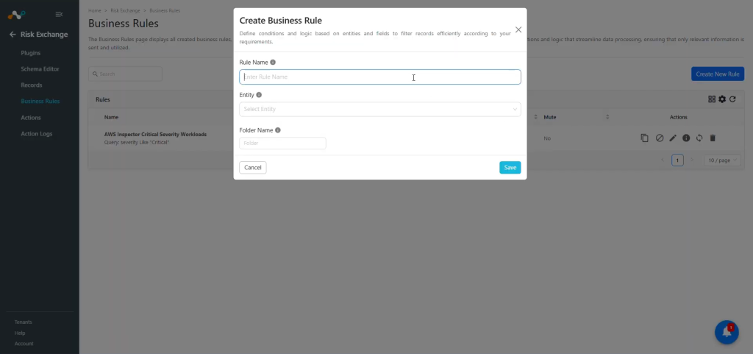The height and width of the screenshot is (354, 753).
Task: Click the Save button
Action: point(510,168)
